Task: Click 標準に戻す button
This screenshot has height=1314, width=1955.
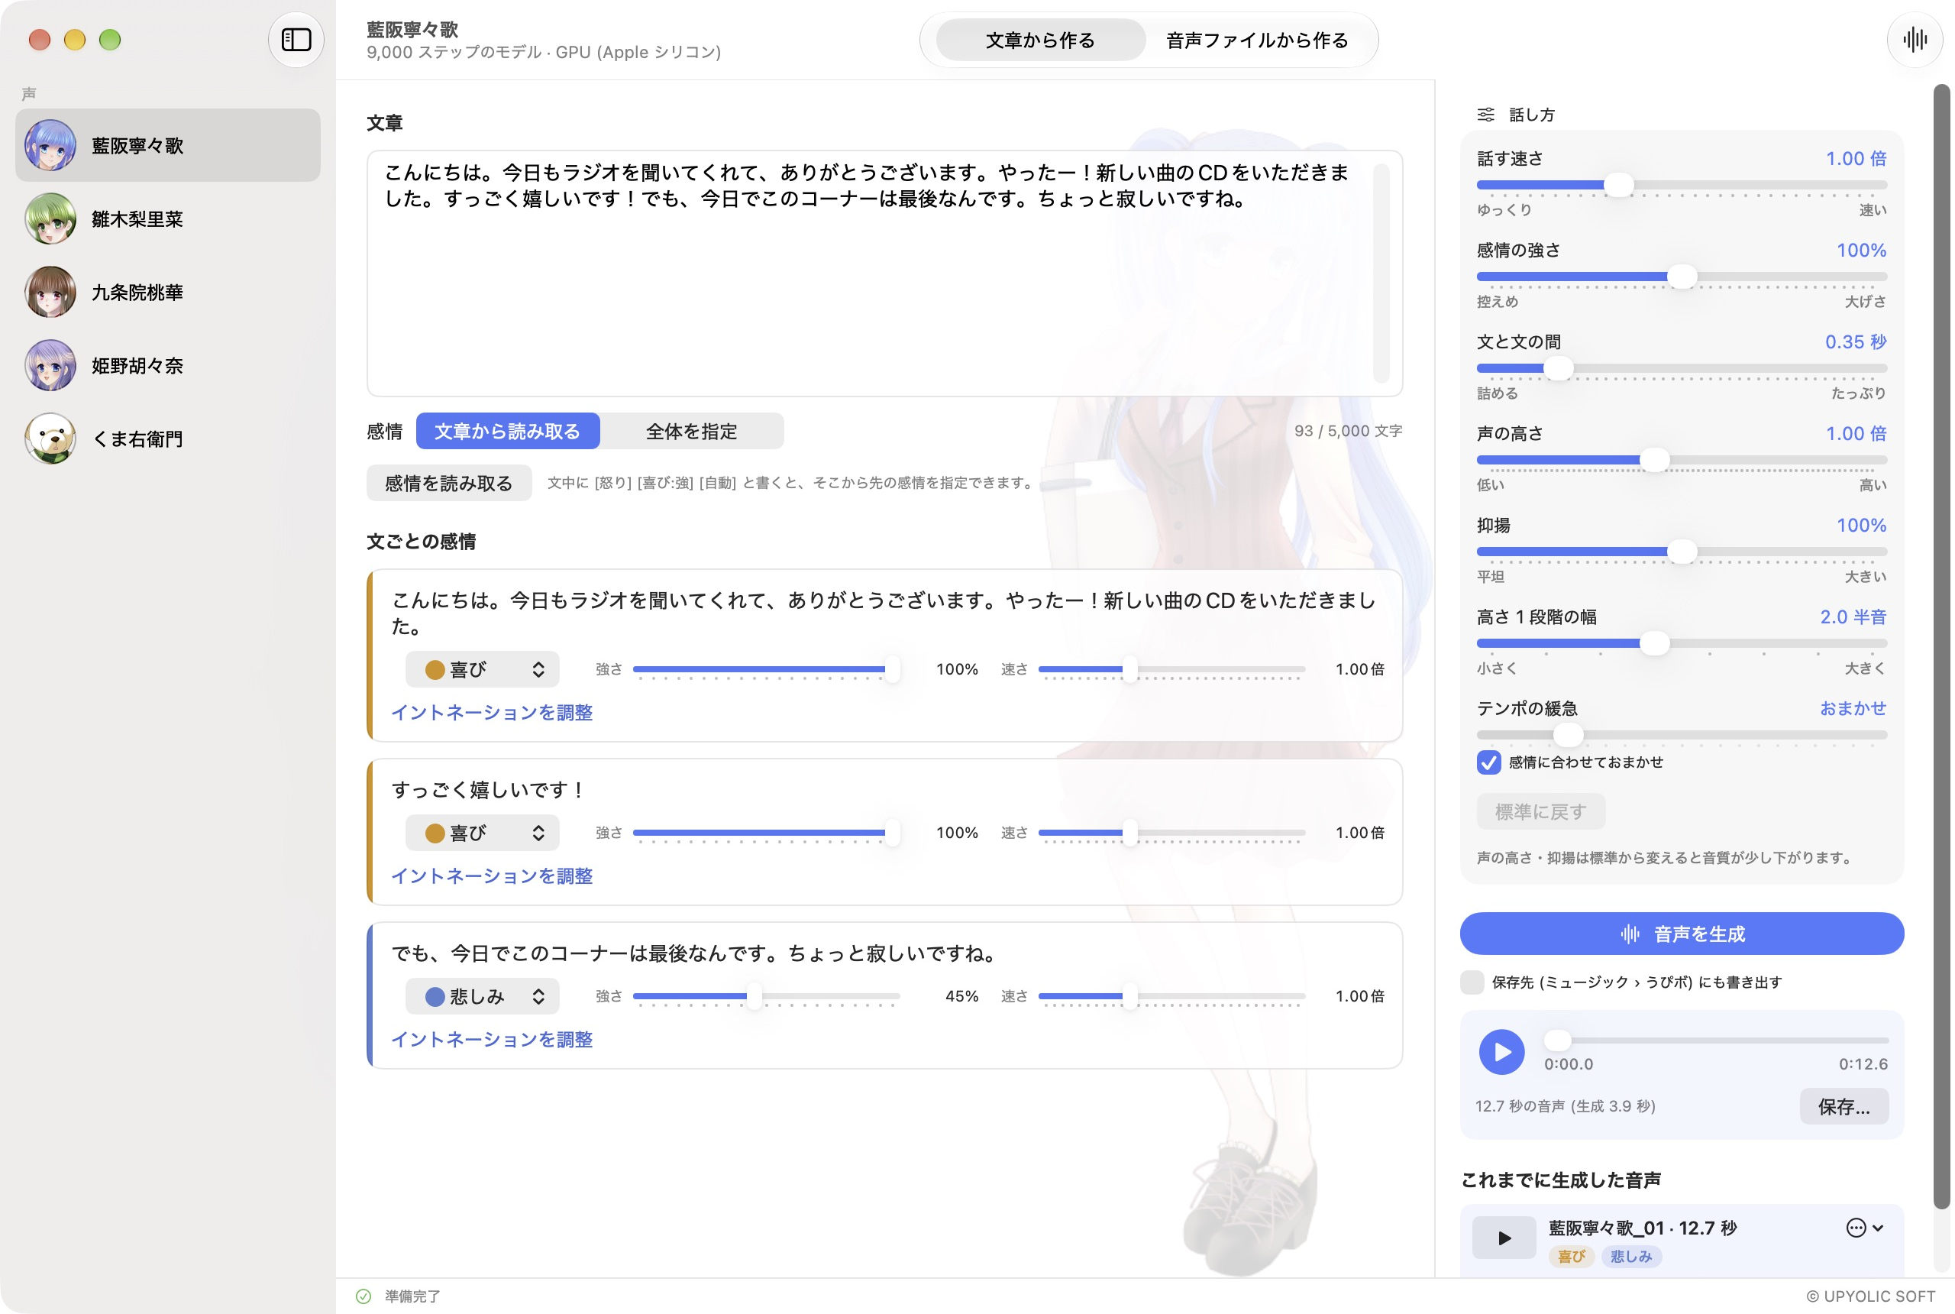Action: [x=1540, y=811]
